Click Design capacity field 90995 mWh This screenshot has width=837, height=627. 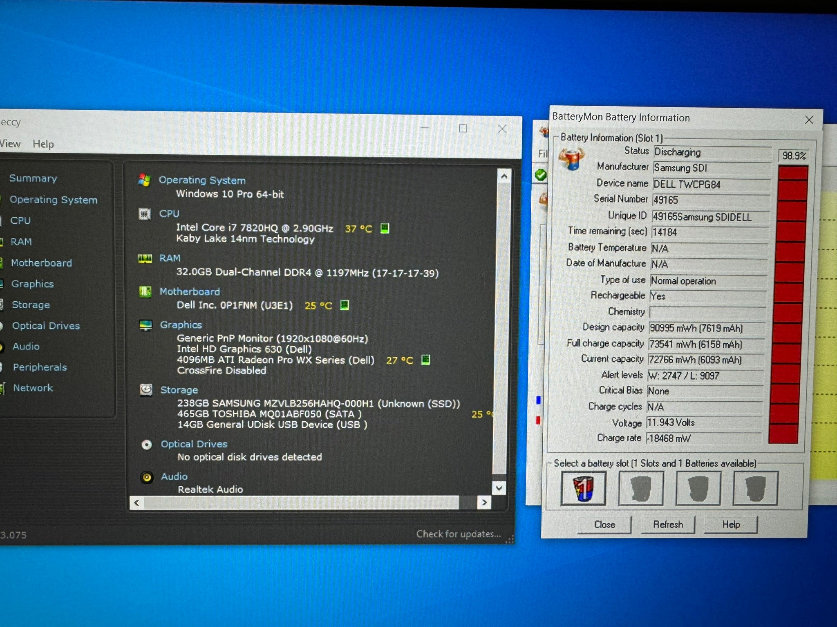tap(707, 328)
